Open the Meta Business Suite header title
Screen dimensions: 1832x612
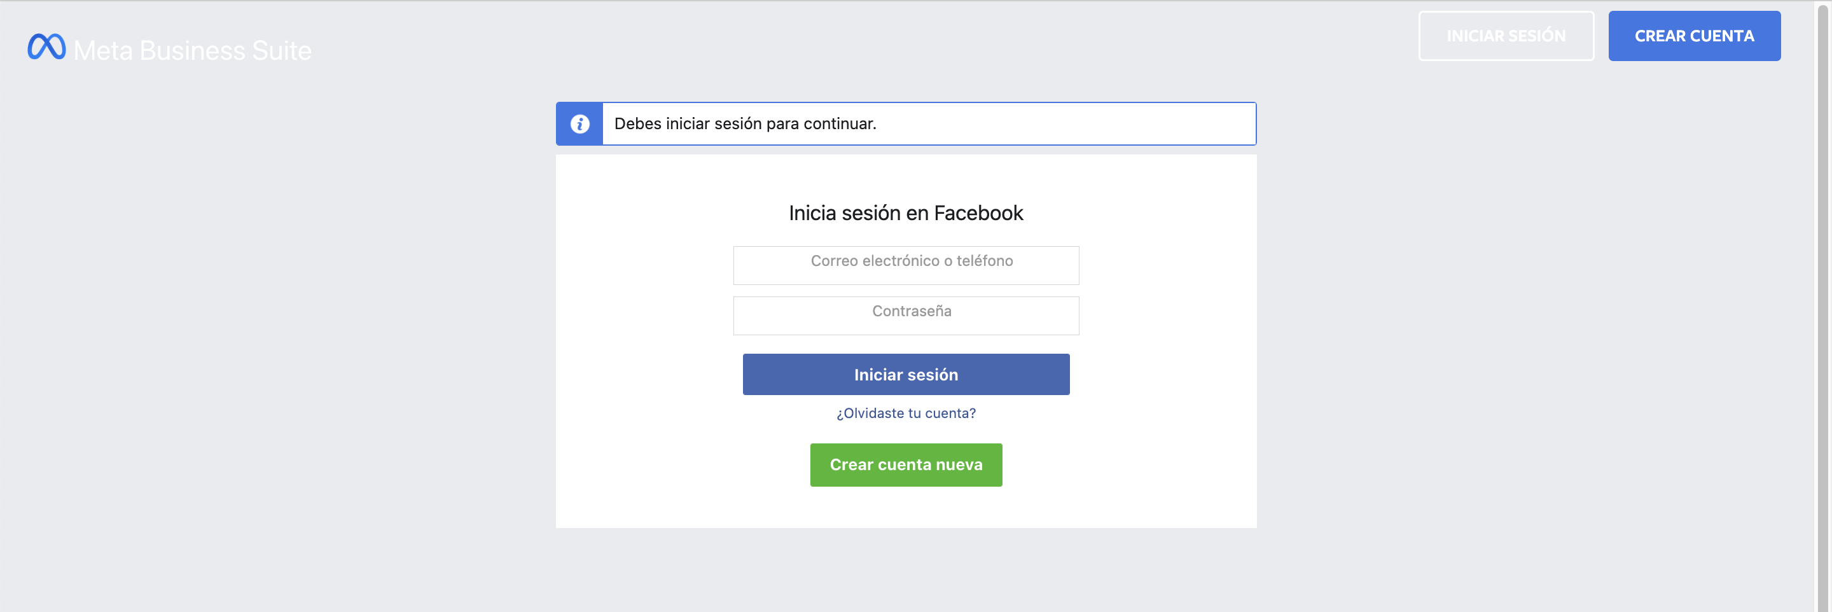[193, 50]
